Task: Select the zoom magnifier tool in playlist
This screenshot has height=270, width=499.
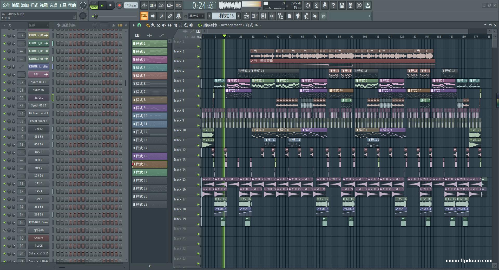Action: tap(186, 25)
